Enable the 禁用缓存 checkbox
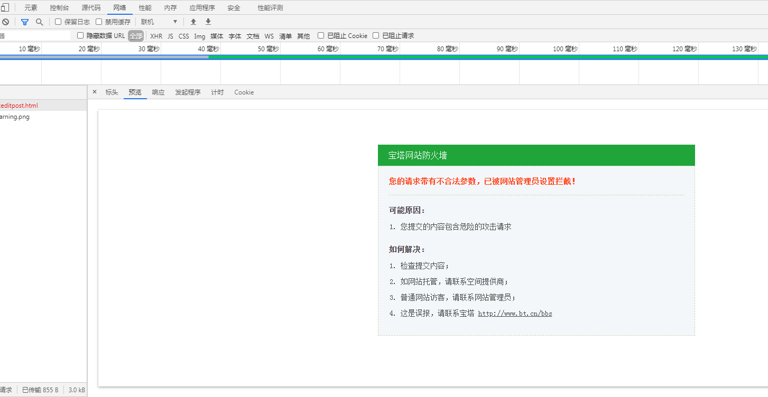 click(x=99, y=22)
